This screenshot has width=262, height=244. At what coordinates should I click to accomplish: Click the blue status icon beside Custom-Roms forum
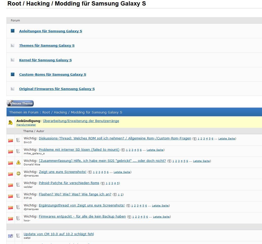click(x=13, y=74)
